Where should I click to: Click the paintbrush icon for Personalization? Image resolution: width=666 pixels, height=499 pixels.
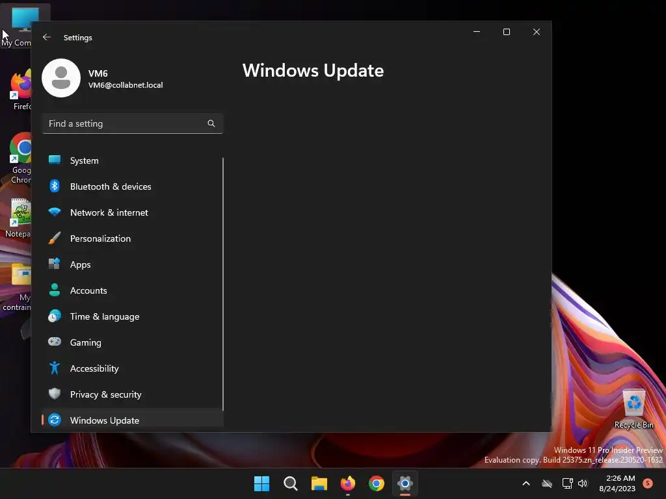pyautogui.click(x=55, y=238)
